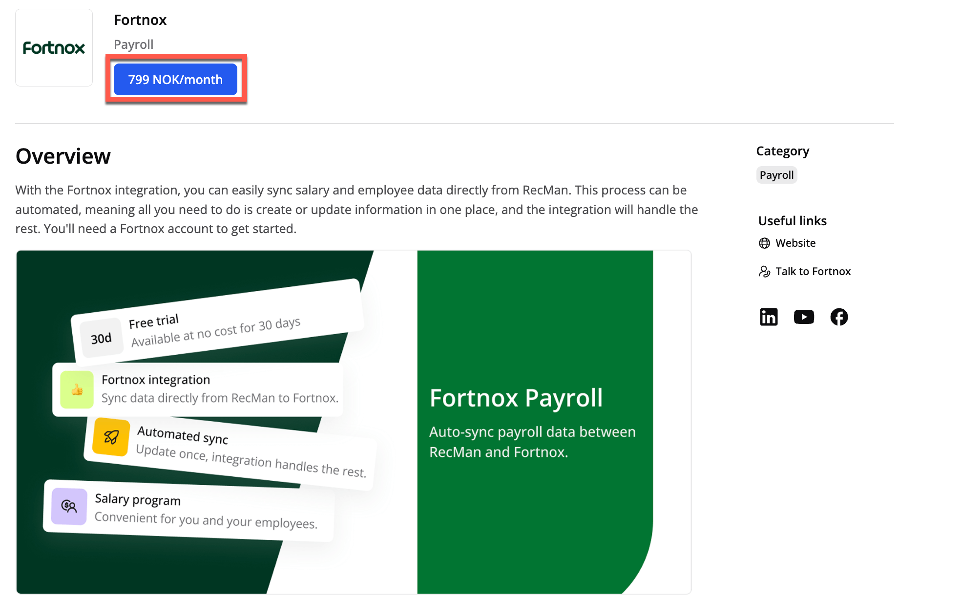Click the Fortnox logo tile
Viewport: 962px width, 600px height.
coord(54,48)
